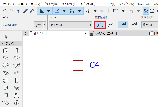Click the measure ruler icon

tap(152, 11)
